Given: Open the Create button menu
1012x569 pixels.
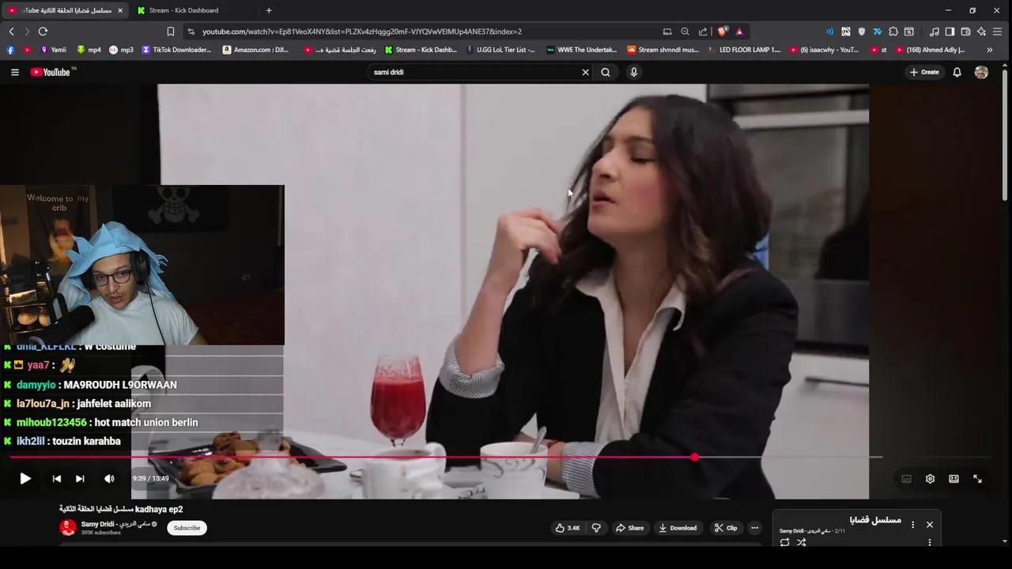Looking at the screenshot, I should (x=923, y=72).
